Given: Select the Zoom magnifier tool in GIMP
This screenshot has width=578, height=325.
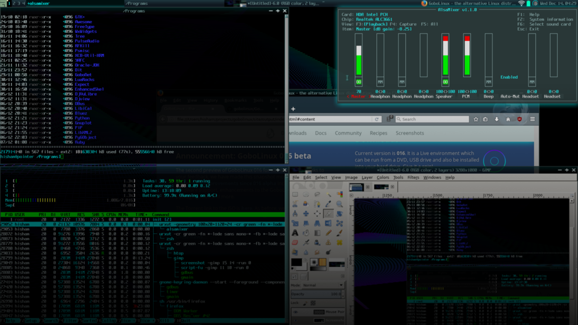Looking at the screenshot, I should point(340,204).
